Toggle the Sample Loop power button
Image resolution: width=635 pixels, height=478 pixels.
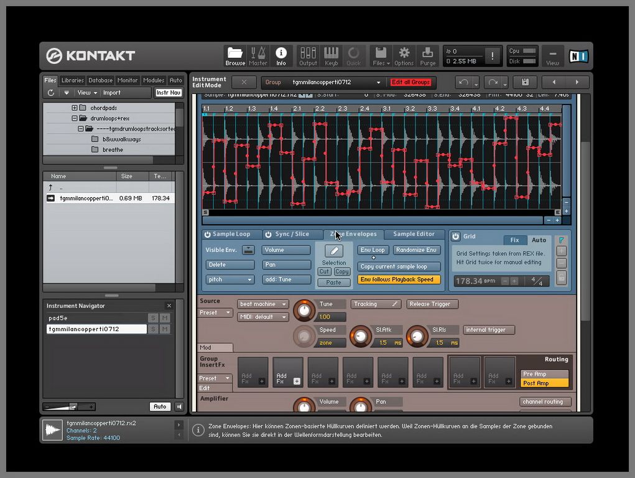tap(207, 235)
